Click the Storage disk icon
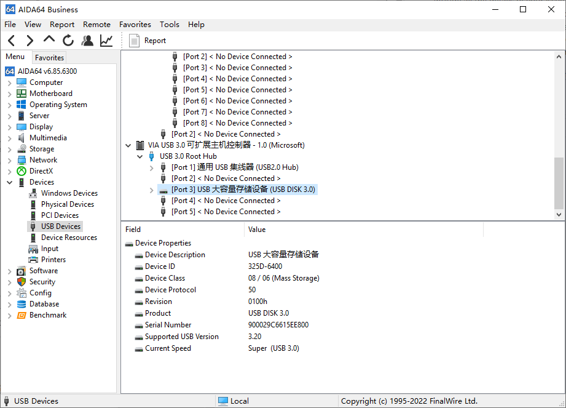 (22, 149)
